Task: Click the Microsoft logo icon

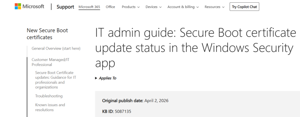Action: click(18, 6)
